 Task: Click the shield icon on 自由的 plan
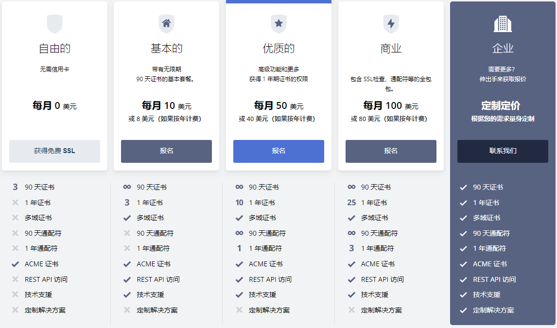[x=54, y=22]
